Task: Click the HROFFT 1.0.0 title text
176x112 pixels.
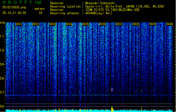Action: [x=22, y=2]
